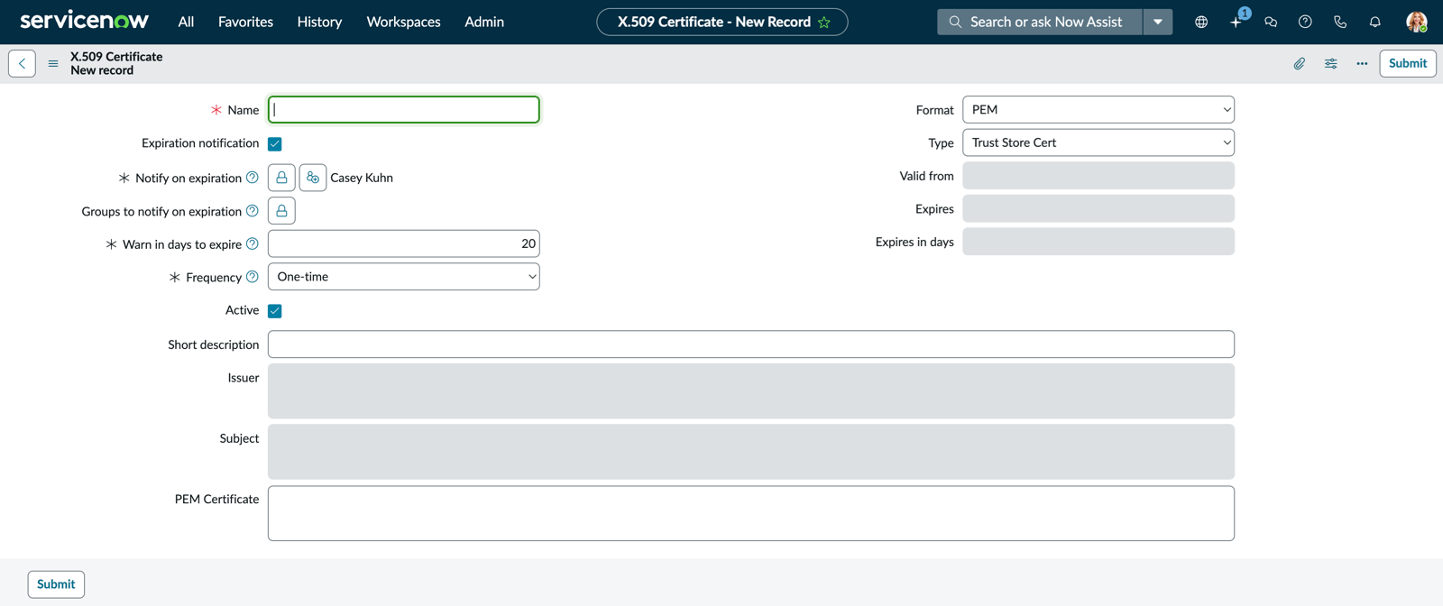Click the Warn in days to expire field
The width and height of the screenshot is (1443, 606).
click(404, 243)
